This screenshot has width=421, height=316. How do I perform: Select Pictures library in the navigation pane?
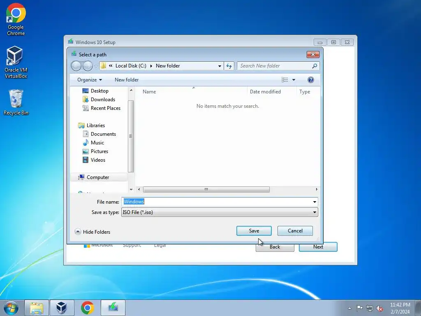[x=99, y=151]
